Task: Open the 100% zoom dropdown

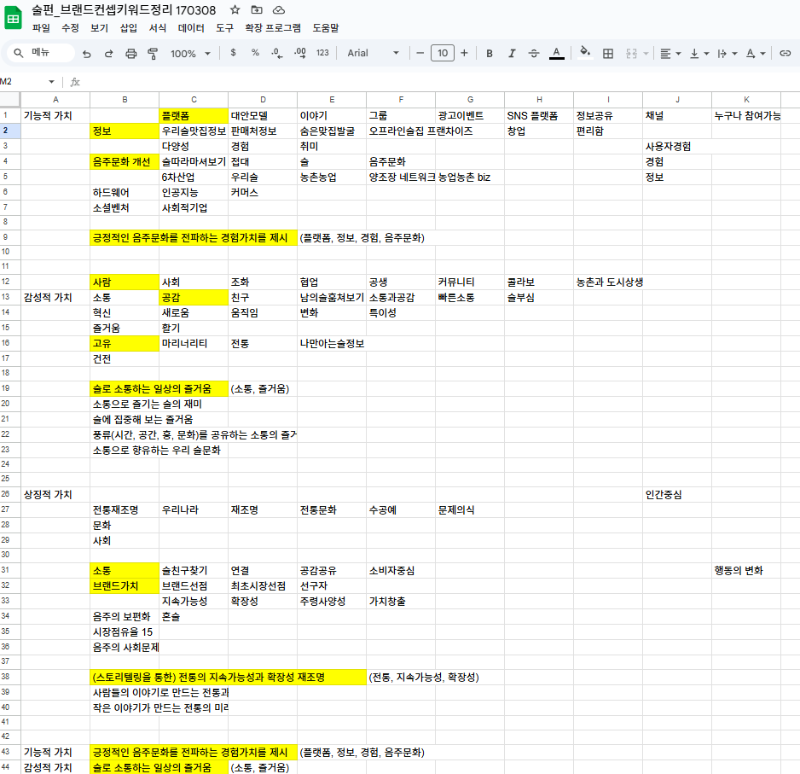Action: point(190,53)
